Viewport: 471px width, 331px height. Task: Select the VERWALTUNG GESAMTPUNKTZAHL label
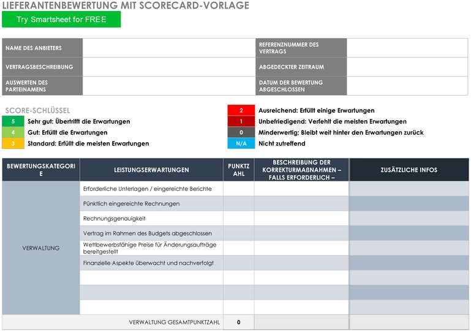(x=174, y=322)
